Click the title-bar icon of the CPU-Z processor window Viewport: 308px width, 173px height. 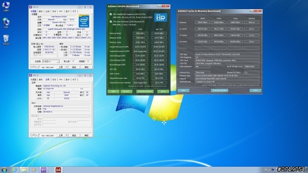pyautogui.click(x=30, y=7)
